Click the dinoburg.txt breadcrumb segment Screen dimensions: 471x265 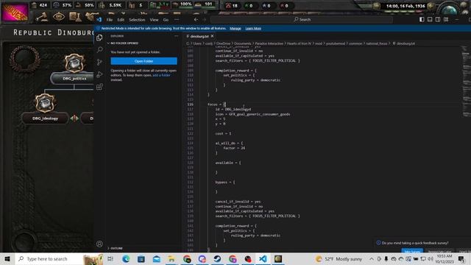point(406,43)
